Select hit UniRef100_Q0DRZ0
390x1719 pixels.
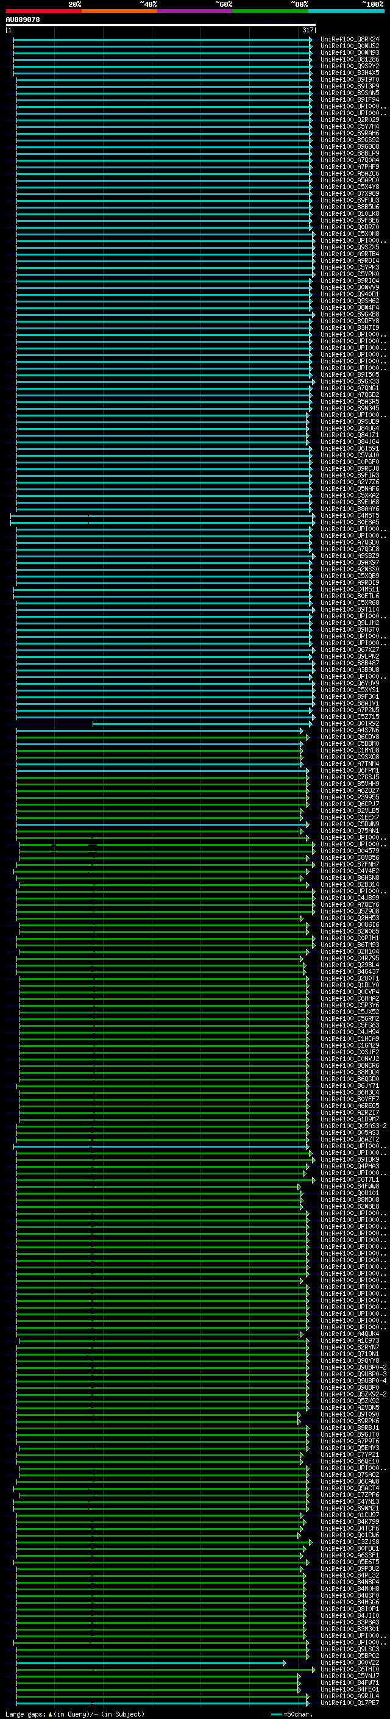pos(350,227)
